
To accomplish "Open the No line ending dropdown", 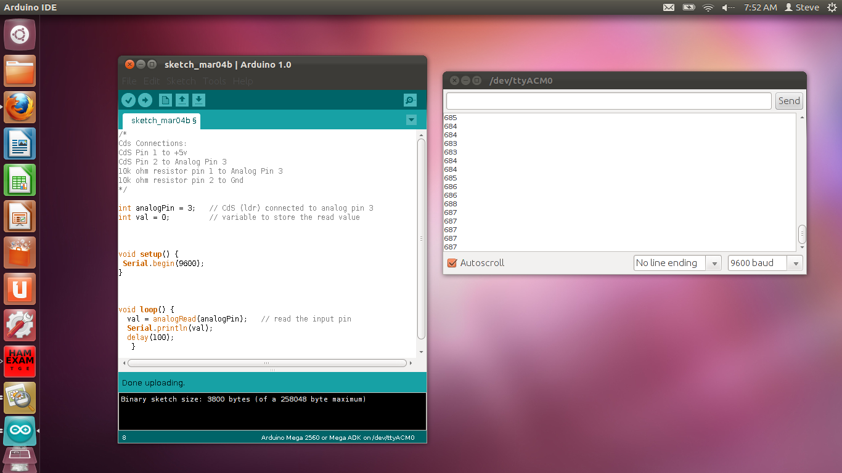I will point(713,262).
